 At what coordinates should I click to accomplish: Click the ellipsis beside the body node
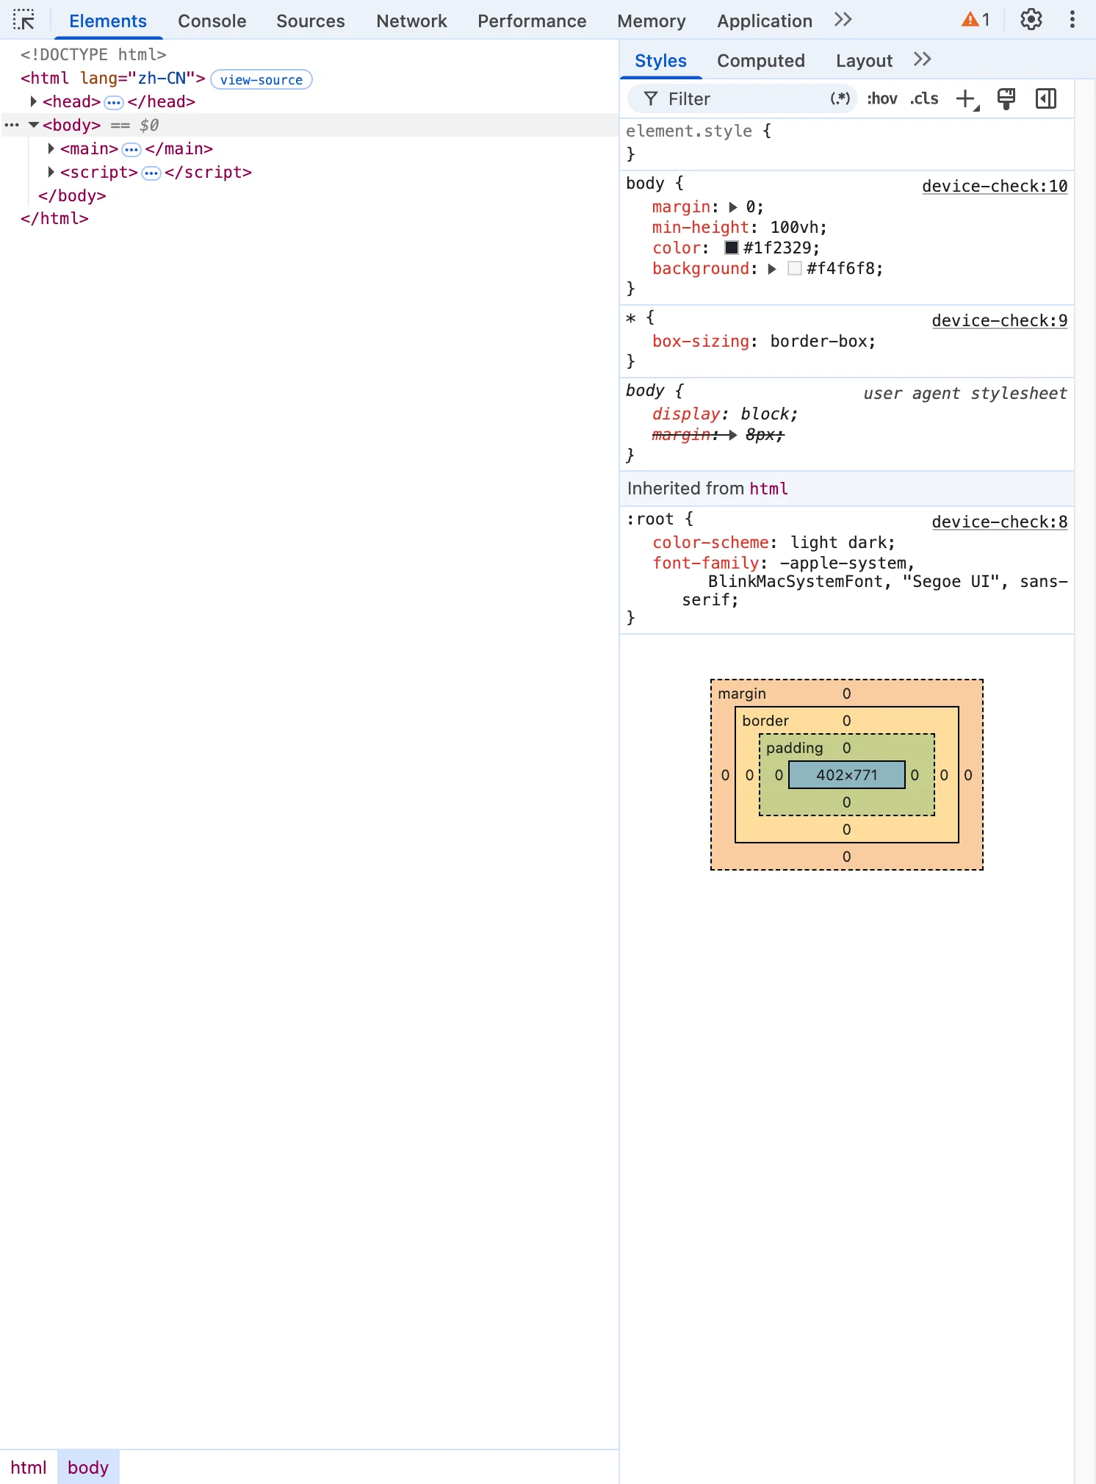pos(12,125)
